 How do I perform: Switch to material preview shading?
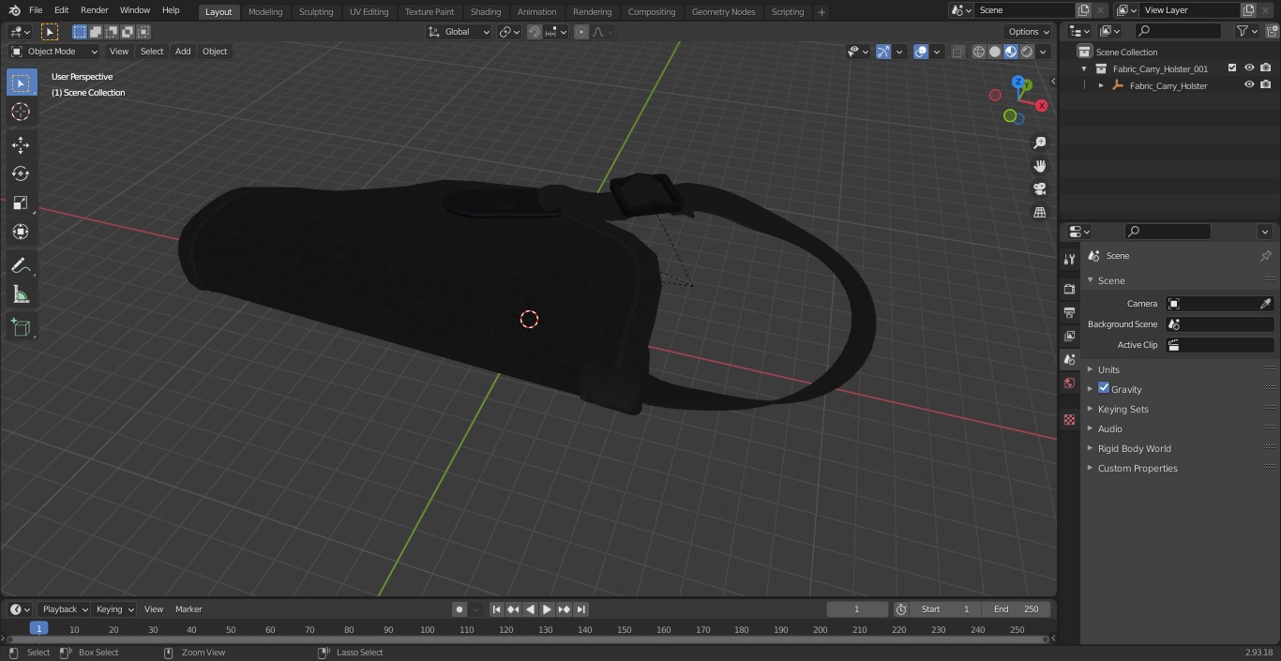1011,52
